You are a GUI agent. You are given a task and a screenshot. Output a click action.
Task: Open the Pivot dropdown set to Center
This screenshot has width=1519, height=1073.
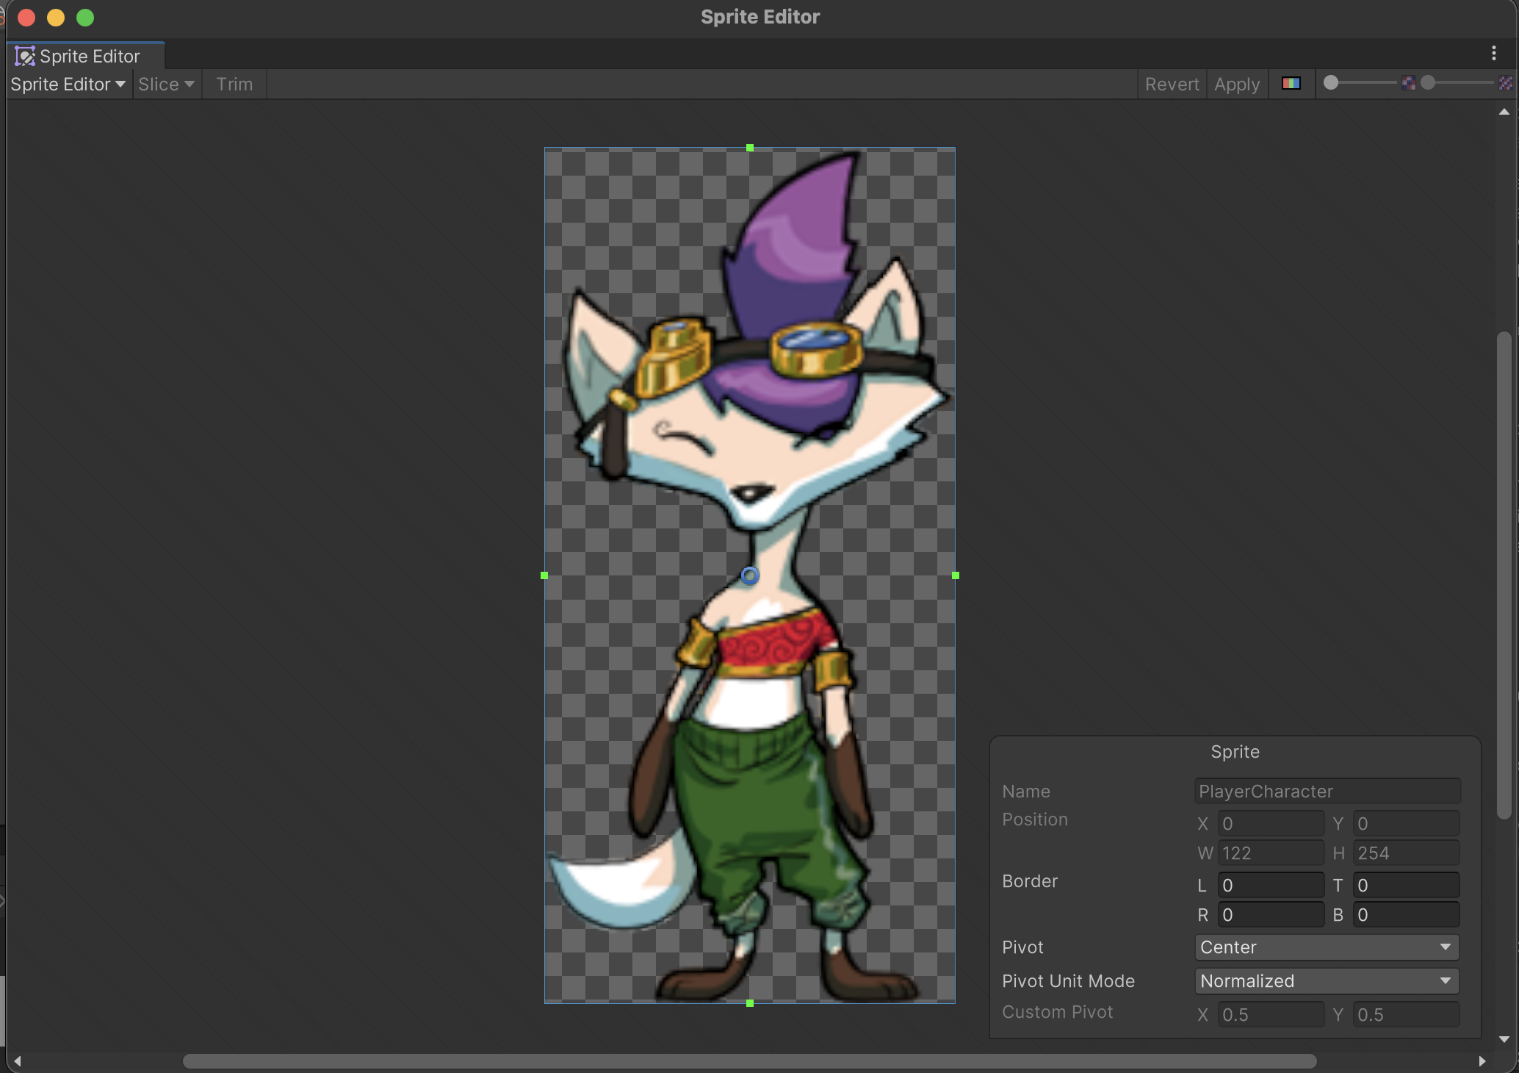pos(1326,947)
